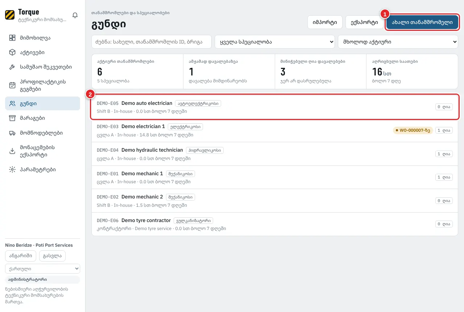Click the მინიჭებული ღია დავალებები stat card
Viewport: 464px width, 312px height.
[x=320, y=71]
